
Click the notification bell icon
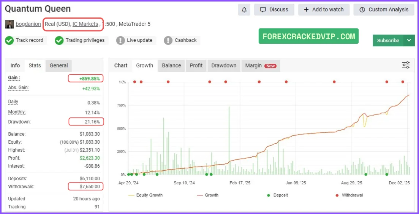point(244,10)
